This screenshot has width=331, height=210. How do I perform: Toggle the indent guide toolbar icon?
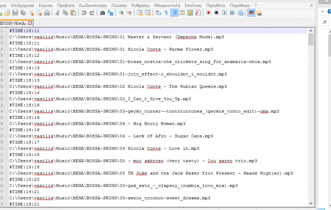174,13
